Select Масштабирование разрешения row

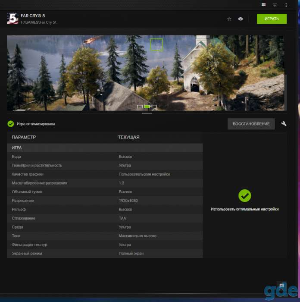(x=105, y=183)
